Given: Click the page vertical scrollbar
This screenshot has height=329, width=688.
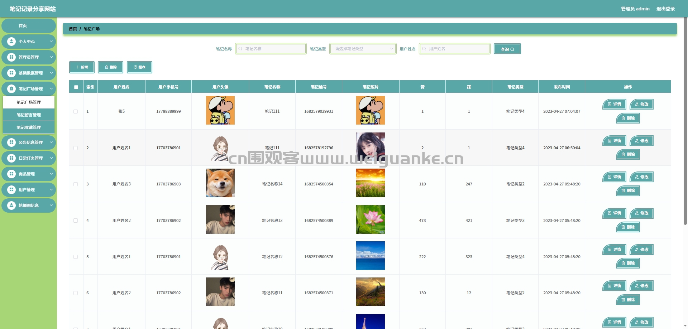Looking at the screenshot, I should pos(685,122).
